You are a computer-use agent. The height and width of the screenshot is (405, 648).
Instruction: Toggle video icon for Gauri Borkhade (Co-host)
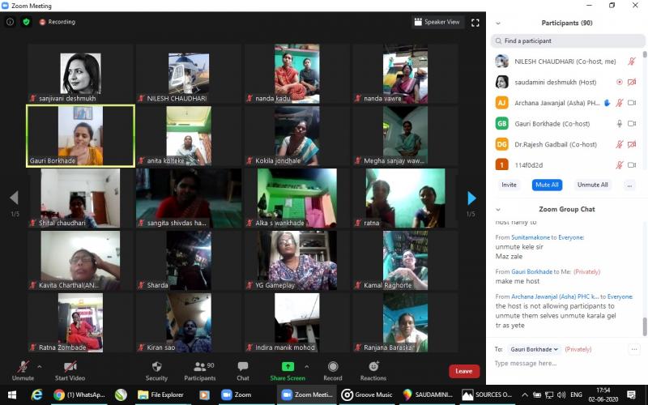point(632,124)
